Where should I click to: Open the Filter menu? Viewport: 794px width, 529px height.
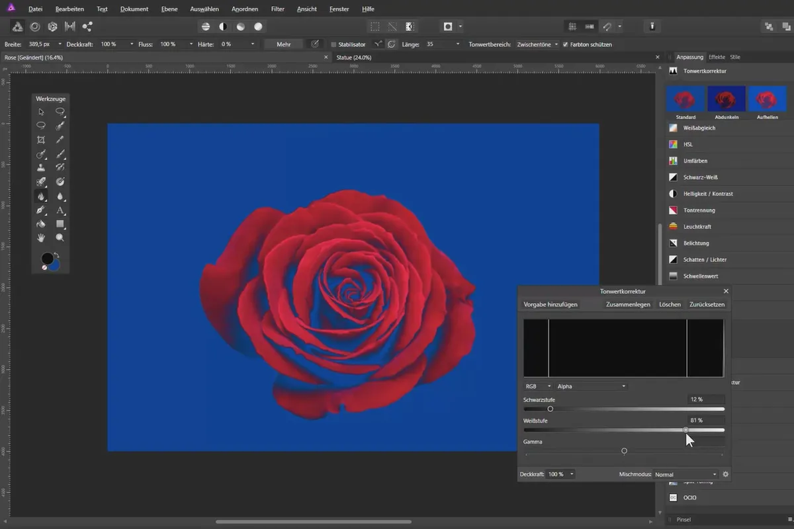278,9
